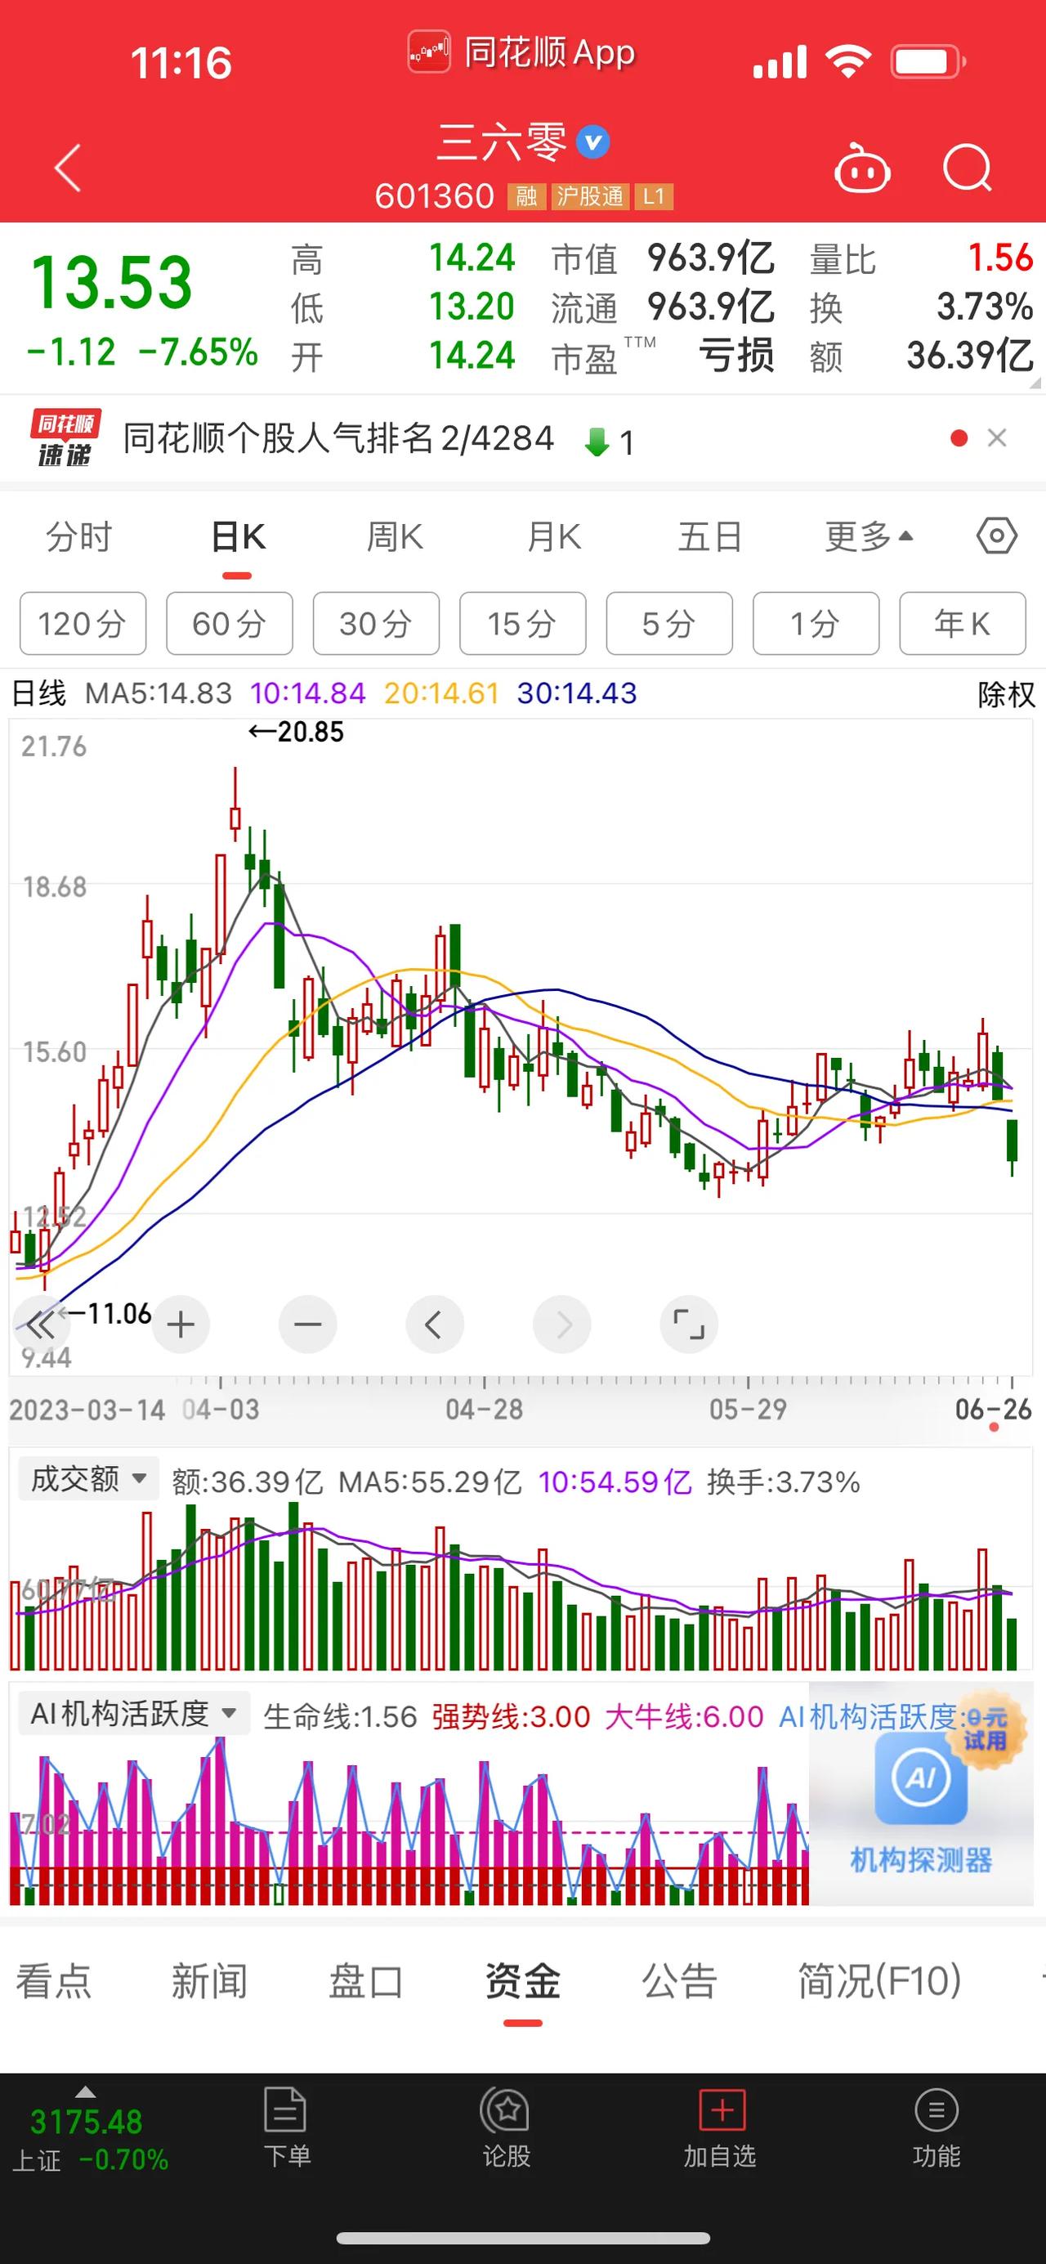Screen dimensions: 1046x2264
Task: Select 120分 period button
Action: pyautogui.click(x=83, y=624)
